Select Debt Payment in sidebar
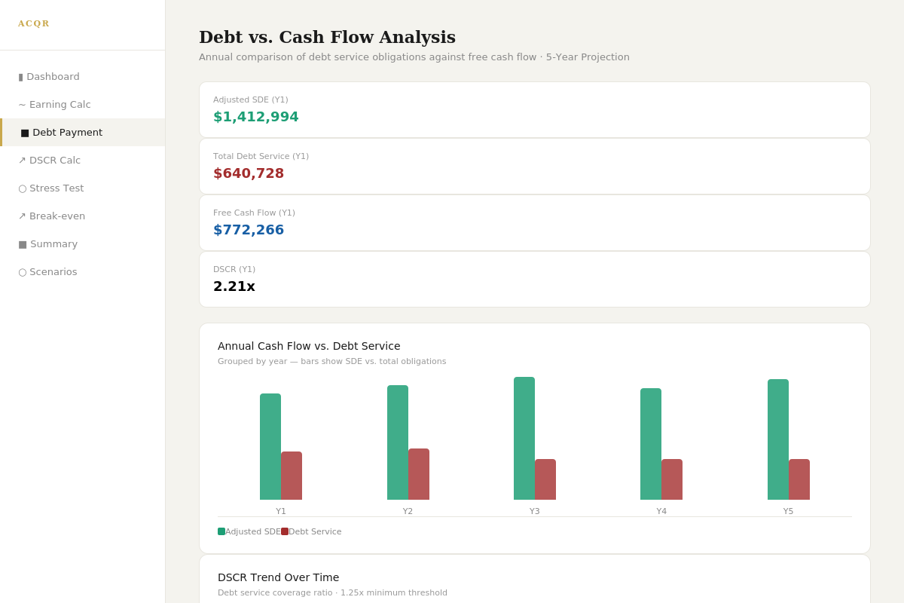This screenshot has width=904, height=603. pyautogui.click(x=83, y=133)
